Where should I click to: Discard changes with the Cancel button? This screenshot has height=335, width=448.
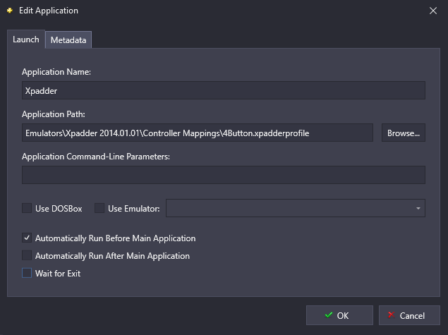tap(409, 315)
